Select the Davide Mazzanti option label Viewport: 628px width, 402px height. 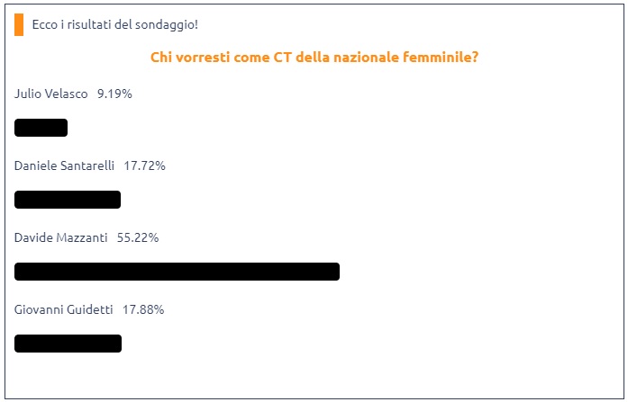(60, 237)
